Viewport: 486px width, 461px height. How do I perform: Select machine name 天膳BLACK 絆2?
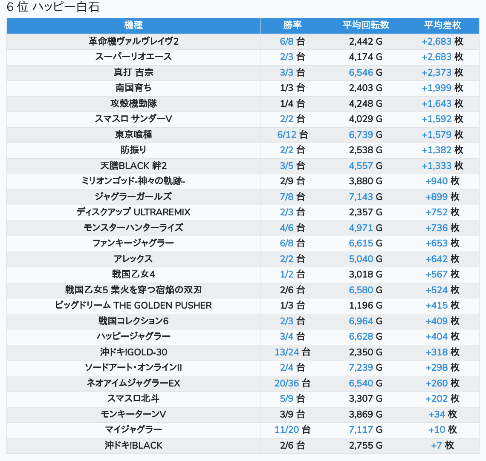pos(133,166)
